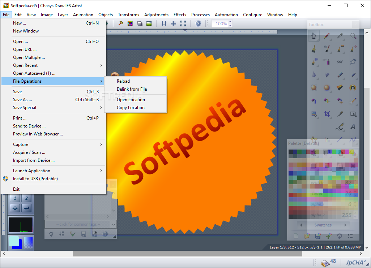The height and width of the screenshot is (268, 371).
Task: Click the picture frame toolbar icon
Action: tap(149, 23)
